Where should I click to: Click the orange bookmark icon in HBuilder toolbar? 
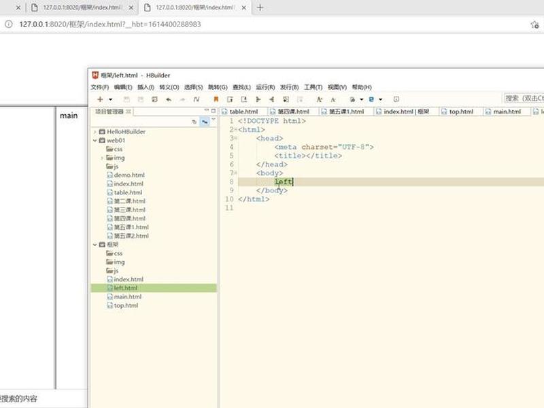tap(216, 99)
